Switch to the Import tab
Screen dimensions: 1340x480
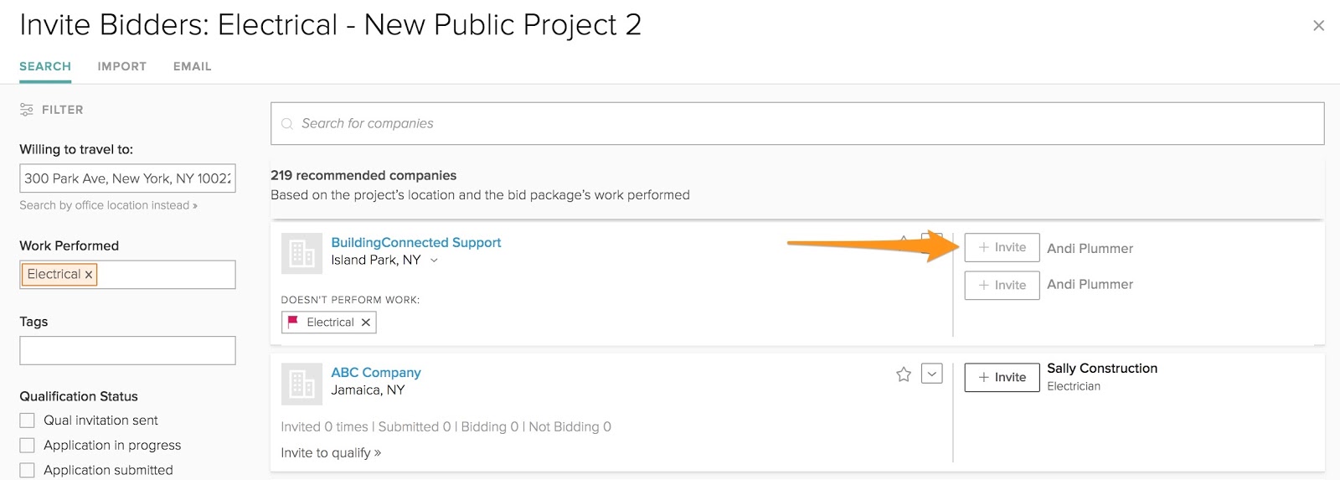tap(121, 66)
